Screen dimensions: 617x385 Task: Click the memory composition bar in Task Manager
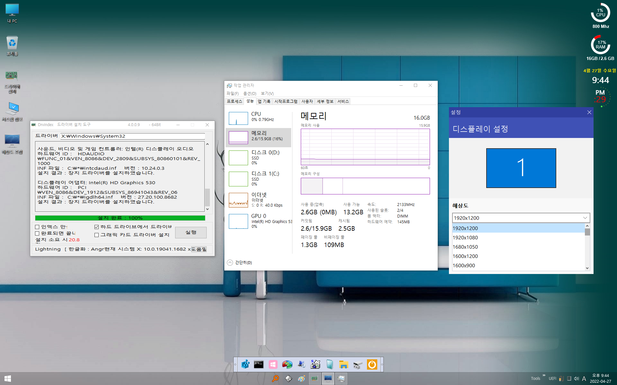[x=365, y=186]
